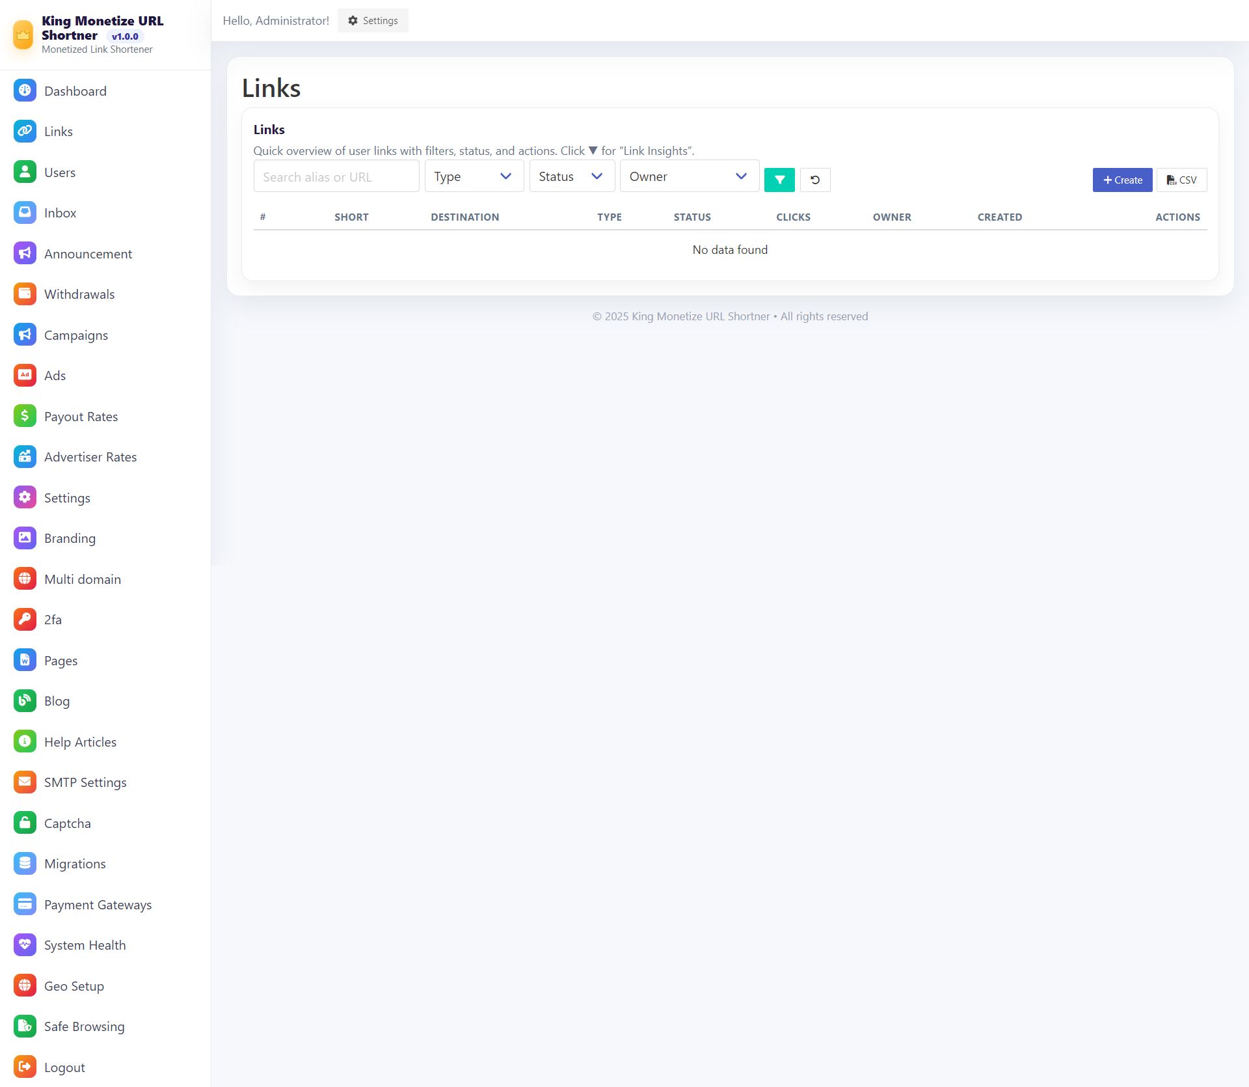This screenshot has height=1087, width=1249.
Task: Click the Announcement megaphone icon
Action: pyautogui.click(x=25, y=253)
